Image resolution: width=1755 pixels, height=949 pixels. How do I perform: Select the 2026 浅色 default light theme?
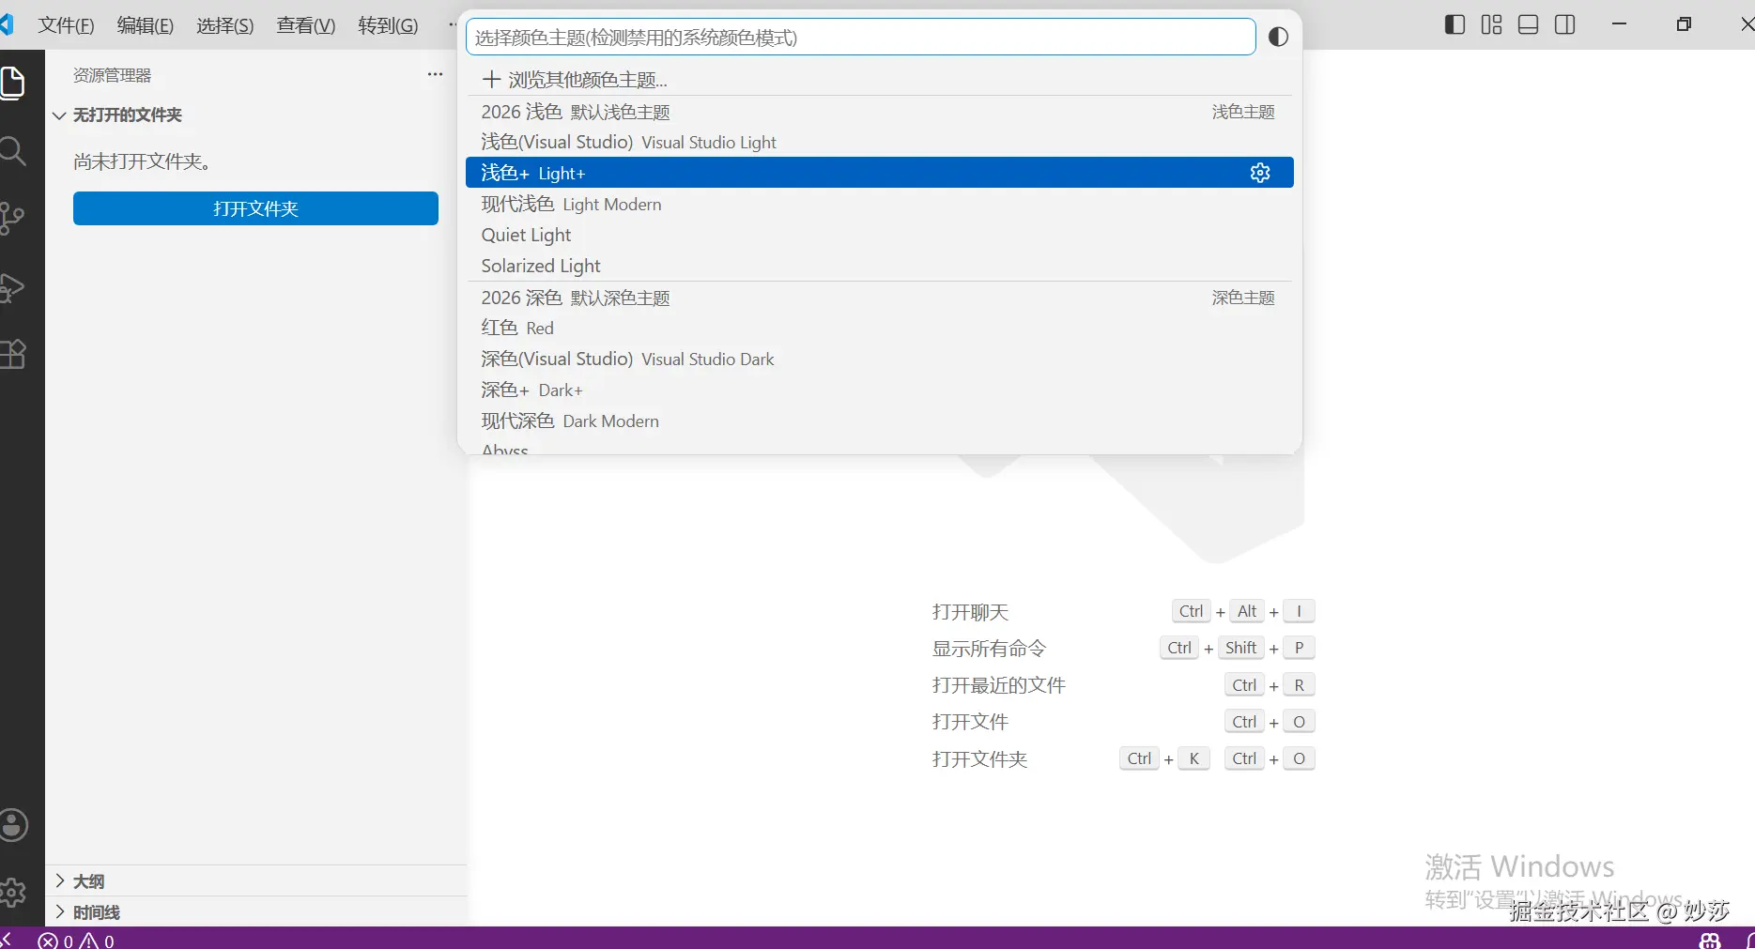879,112
